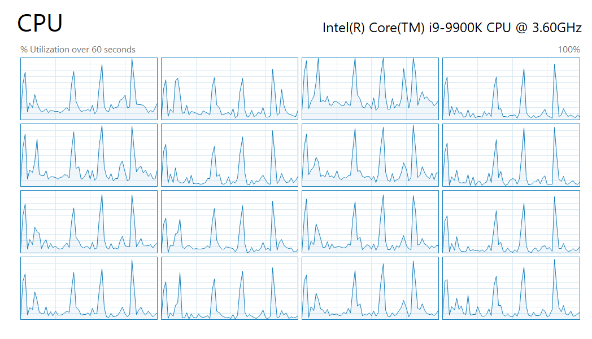Select the second core graph in the bottom row
Image resolution: width=592 pixels, height=339 pixels.
229,288
